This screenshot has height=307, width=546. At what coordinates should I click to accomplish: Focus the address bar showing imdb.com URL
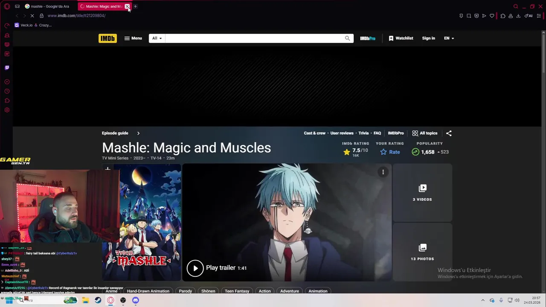pos(247,16)
